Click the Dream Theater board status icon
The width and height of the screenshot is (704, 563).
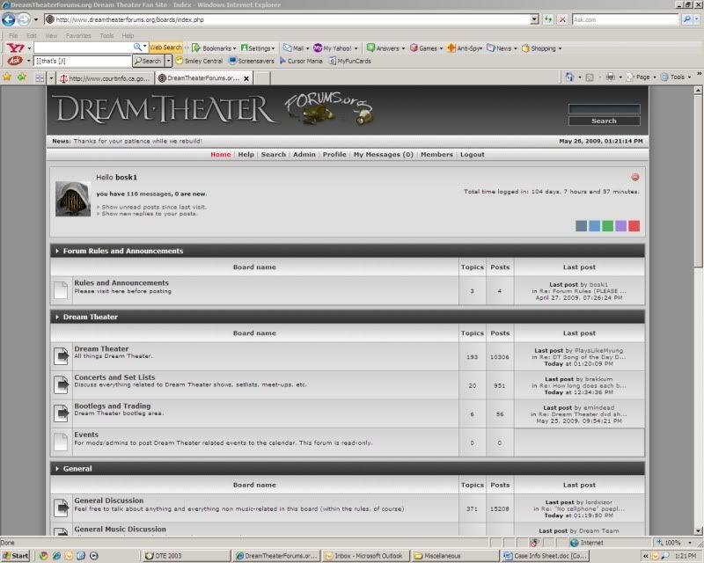coord(61,356)
